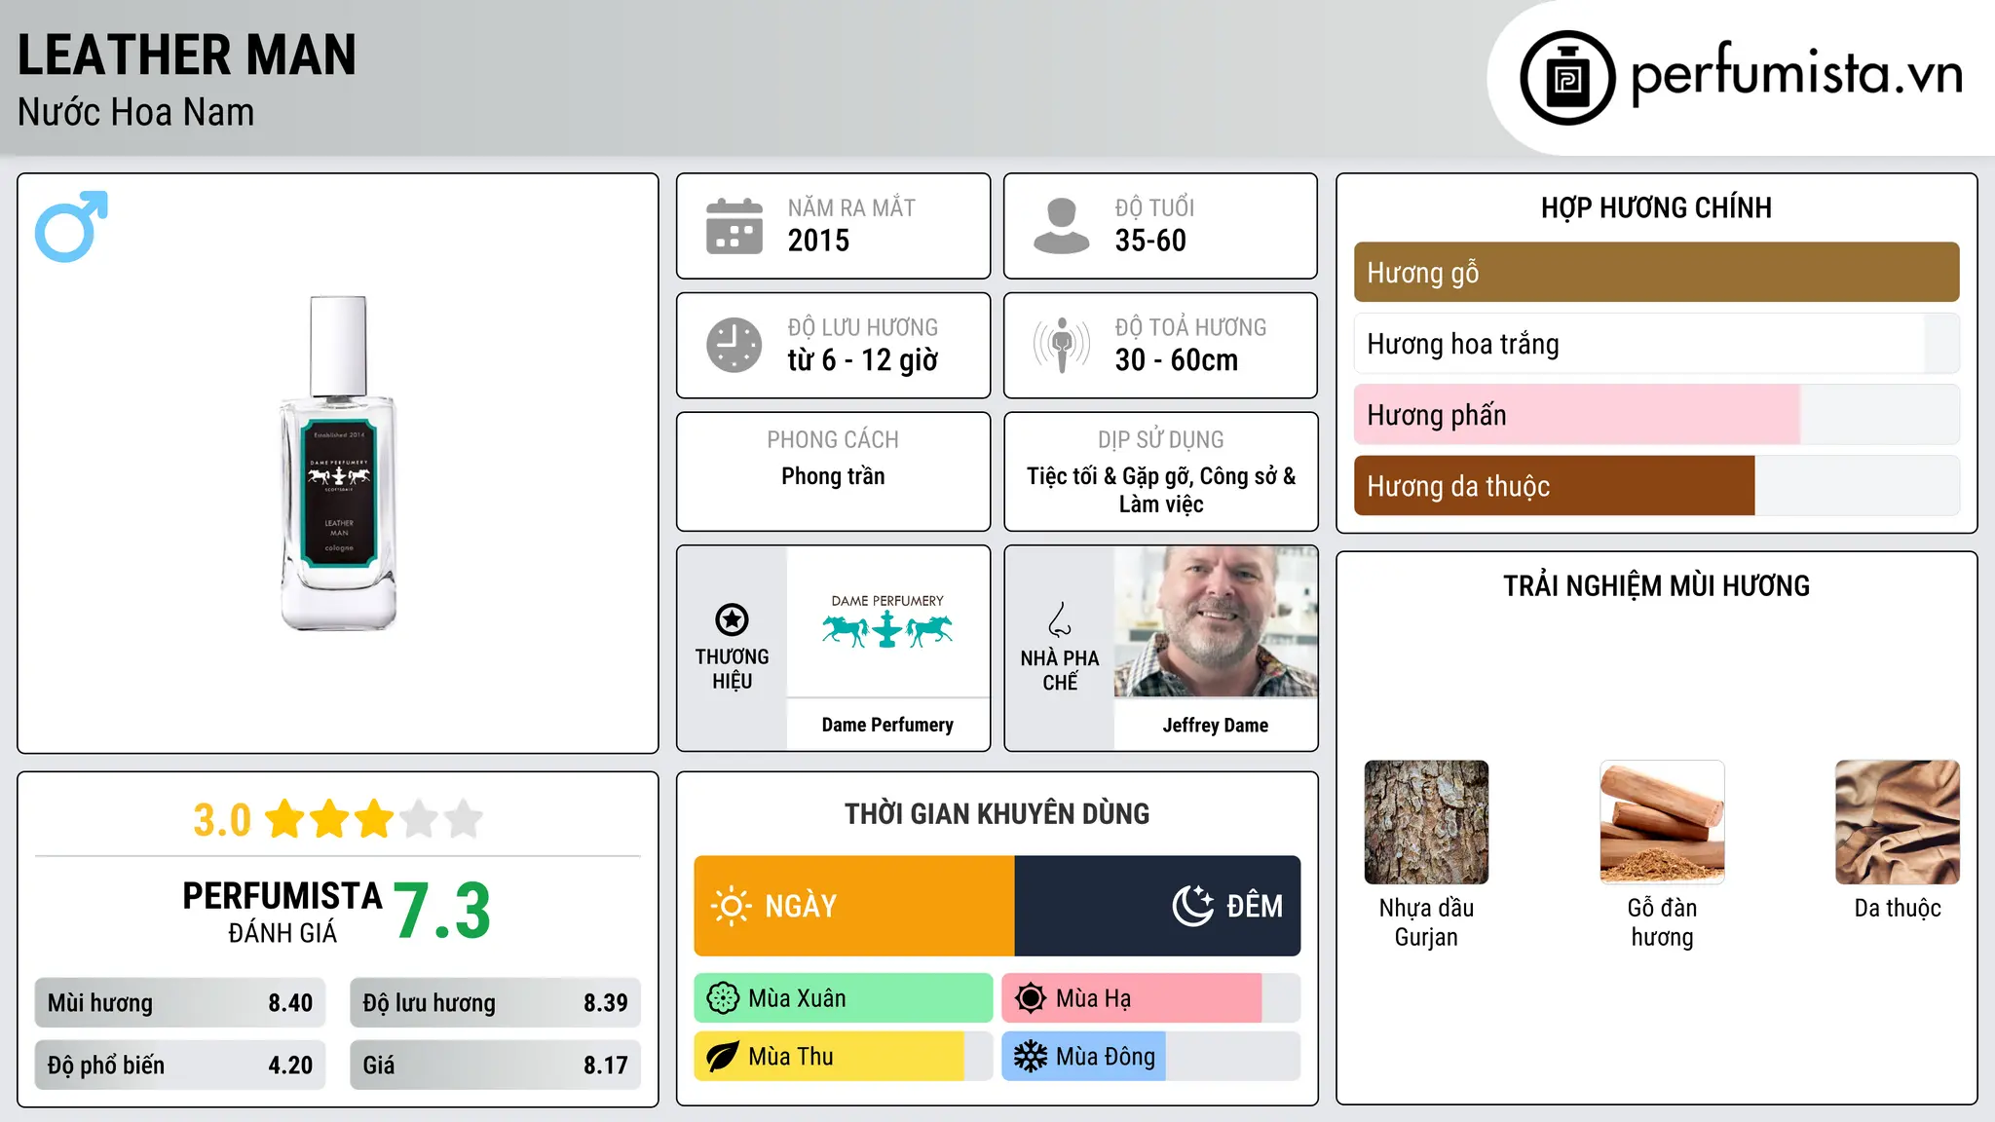The image size is (1995, 1122).
Task: Select the green Mùa Xuân season bar
Action: click(844, 998)
